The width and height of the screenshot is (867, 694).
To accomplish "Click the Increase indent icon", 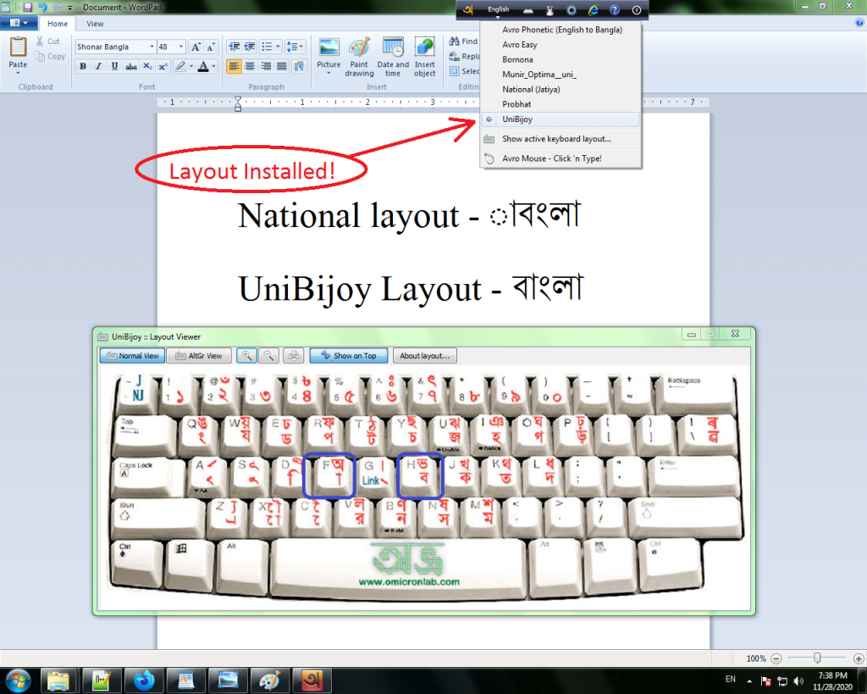I will coord(250,47).
